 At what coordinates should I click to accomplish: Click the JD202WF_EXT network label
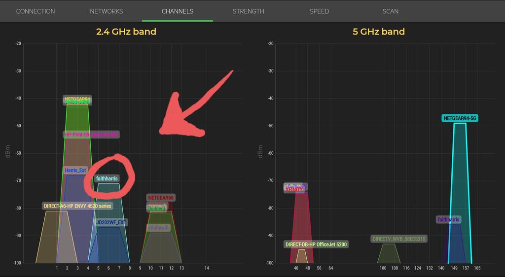click(x=111, y=222)
